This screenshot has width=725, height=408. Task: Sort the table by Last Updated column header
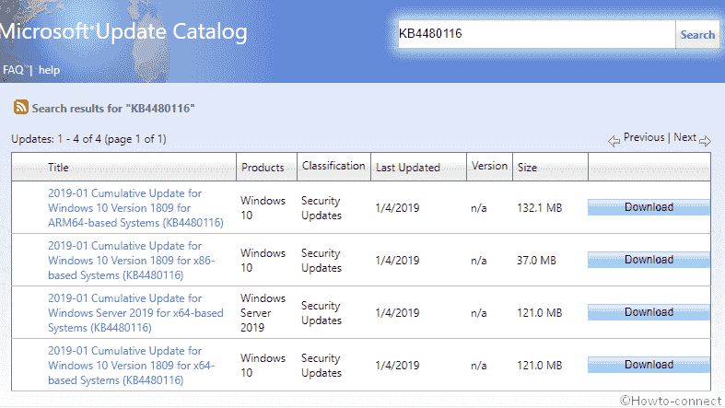click(x=408, y=168)
